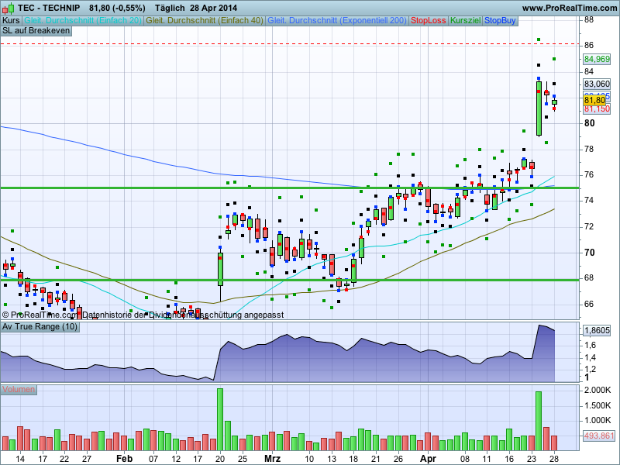Click the volume value label 493.861
This screenshot has width=620, height=465.
tap(599, 436)
